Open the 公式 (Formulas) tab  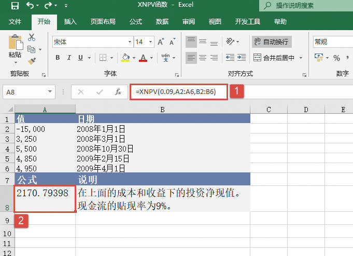(136, 22)
